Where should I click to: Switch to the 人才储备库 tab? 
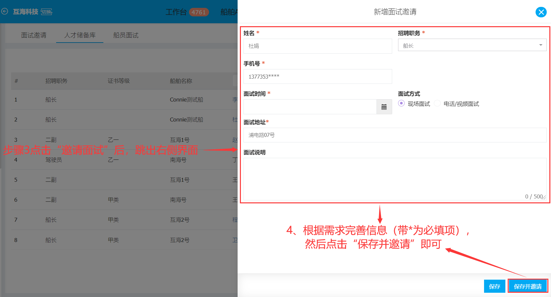pos(80,35)
